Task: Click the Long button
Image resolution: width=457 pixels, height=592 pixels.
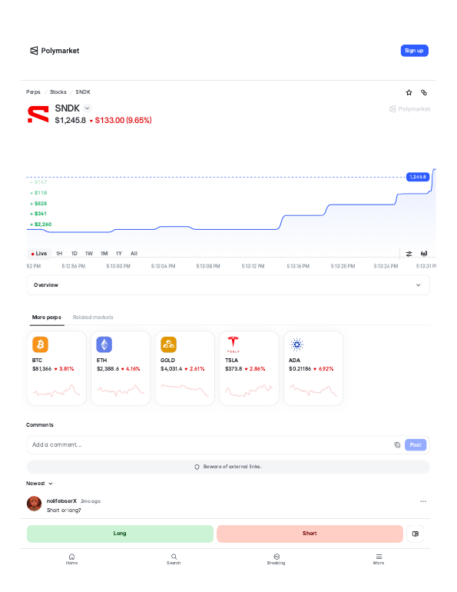Action: pos(120,534)
